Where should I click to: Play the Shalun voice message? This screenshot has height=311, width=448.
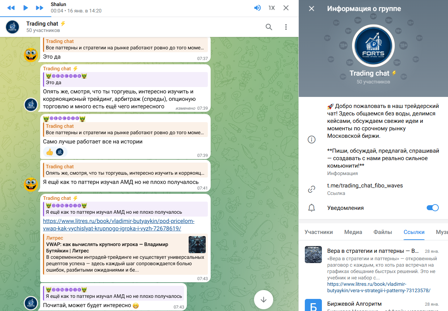(x=26, y=8)
